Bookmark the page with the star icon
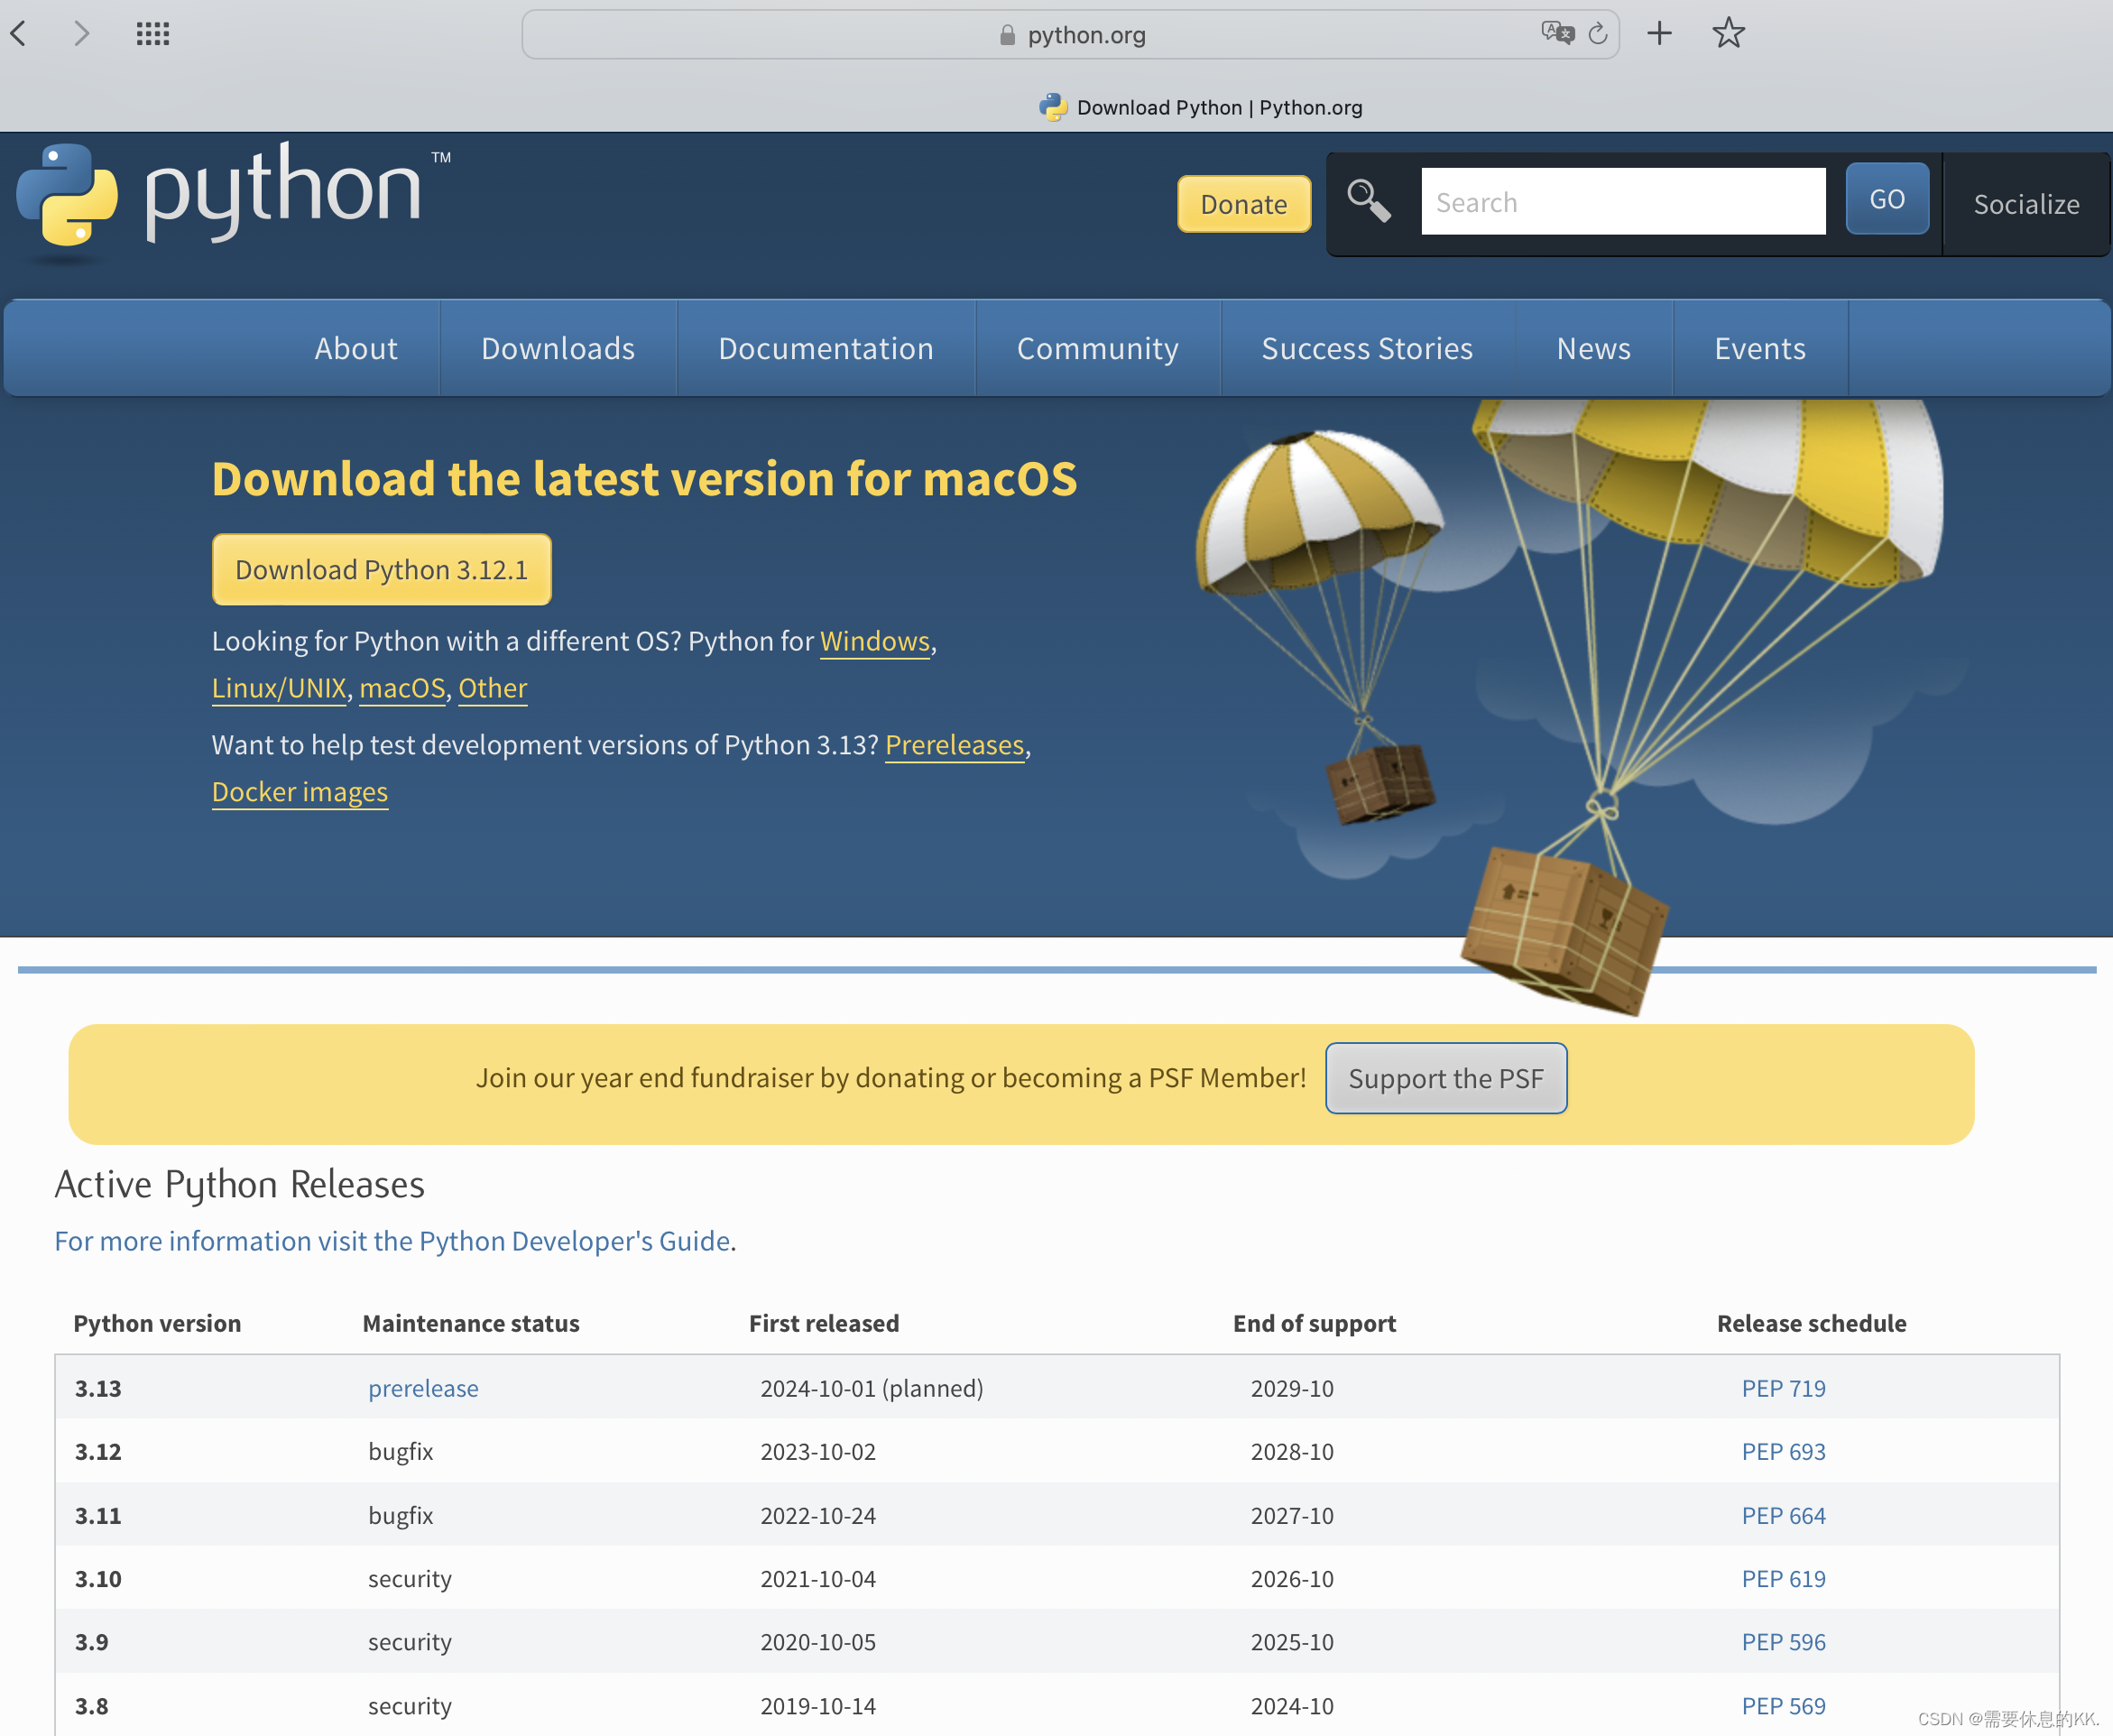 tap(1728, 33)
